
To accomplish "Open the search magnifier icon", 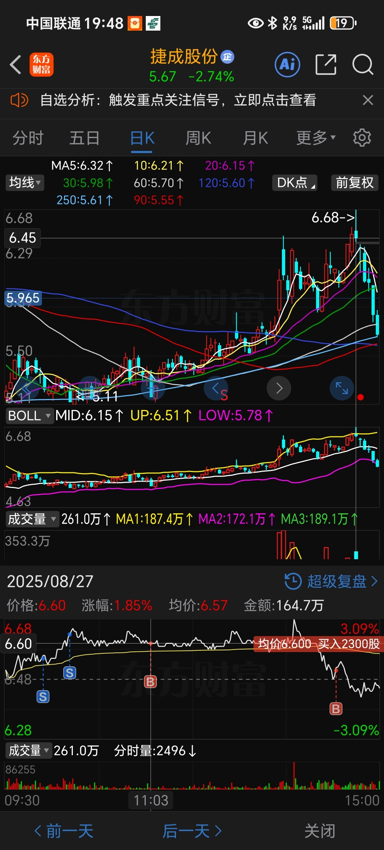I will point(363,65).
